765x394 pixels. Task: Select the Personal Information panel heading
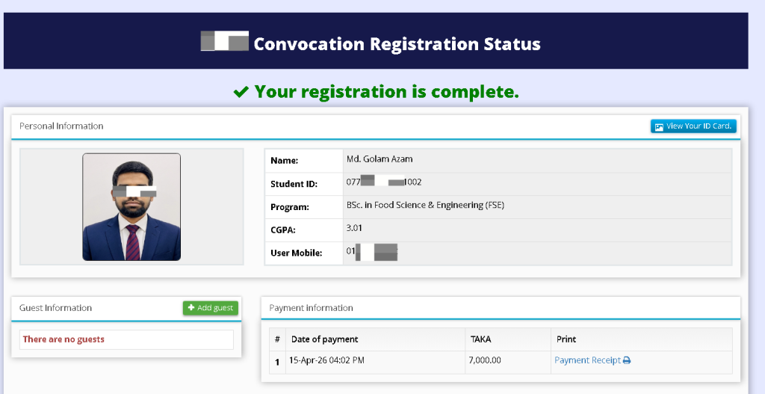(61, 126)
